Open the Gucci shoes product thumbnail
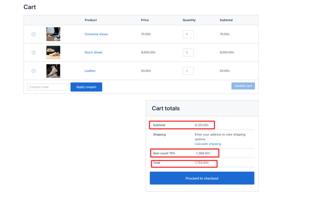The image size is (314, 213). point(53,52)
